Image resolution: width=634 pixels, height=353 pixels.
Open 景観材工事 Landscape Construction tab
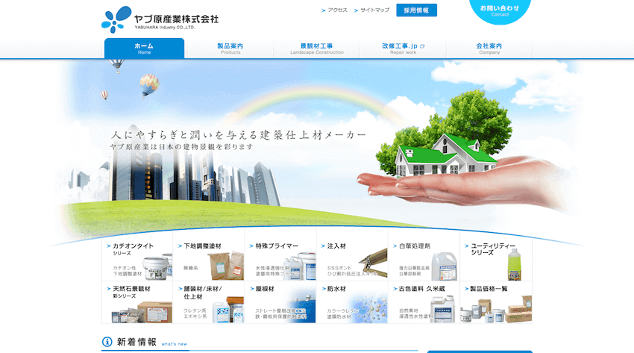pos(316,49)
